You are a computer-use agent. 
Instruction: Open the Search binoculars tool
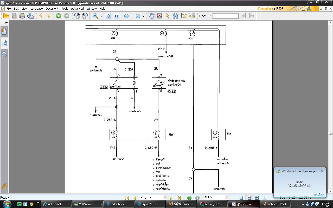176,16
